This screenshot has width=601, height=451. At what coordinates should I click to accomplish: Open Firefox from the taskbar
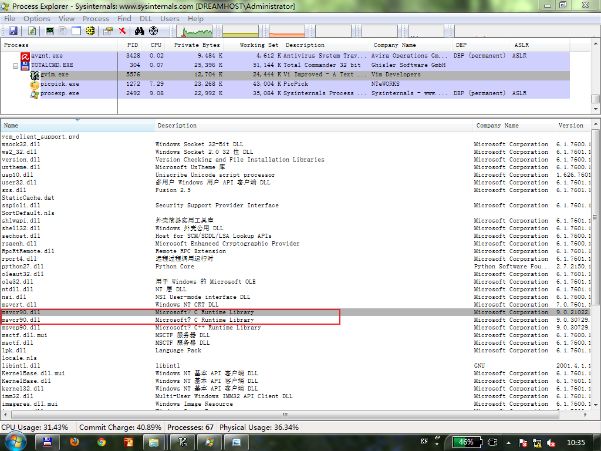click(x=75, y=442)
